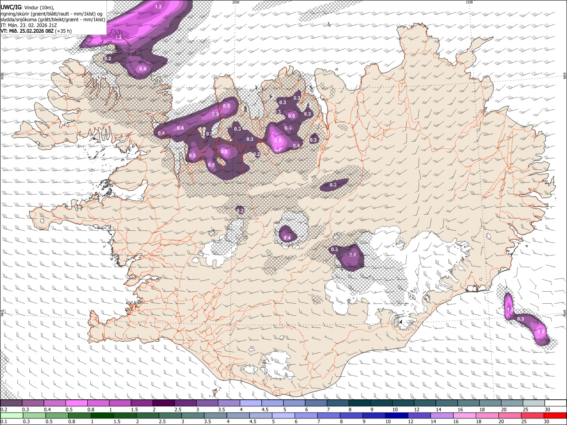Screen dimensions: 567x425
Task: Click the 'slydda/snjókoma' legend description line
Action: pos(53,19)
